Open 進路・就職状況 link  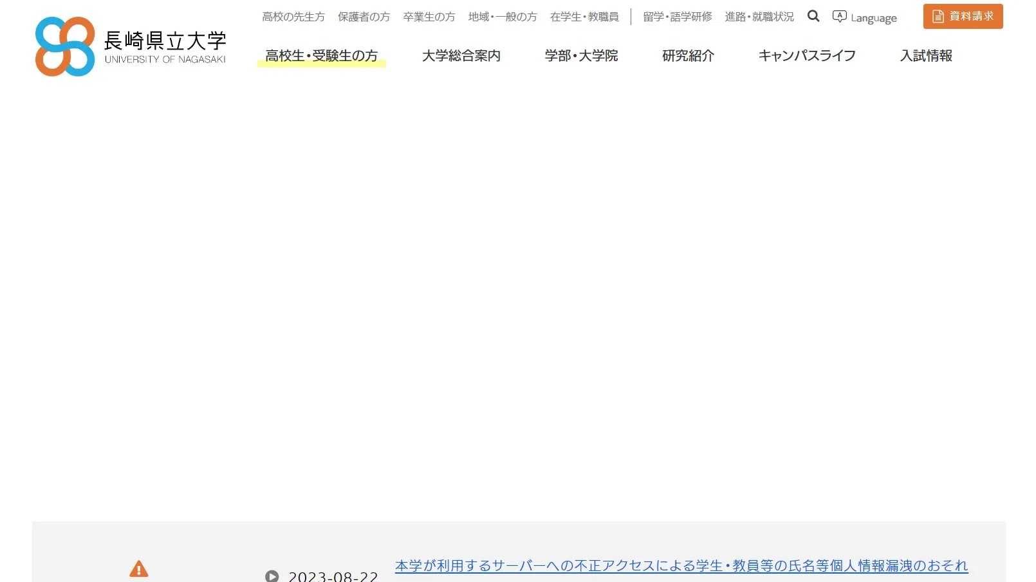pyautogui.click(x=759, y=17)
